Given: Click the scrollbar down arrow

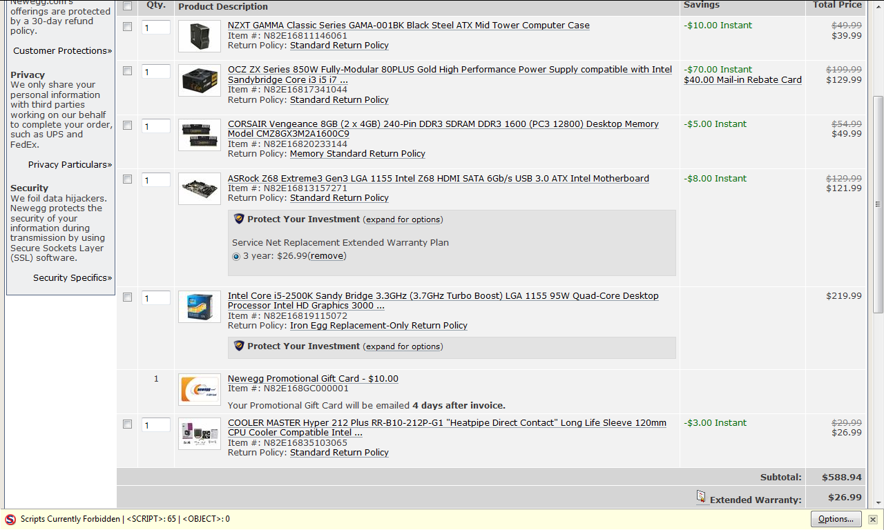Looking at the screenshot, I should click(878, 502).
